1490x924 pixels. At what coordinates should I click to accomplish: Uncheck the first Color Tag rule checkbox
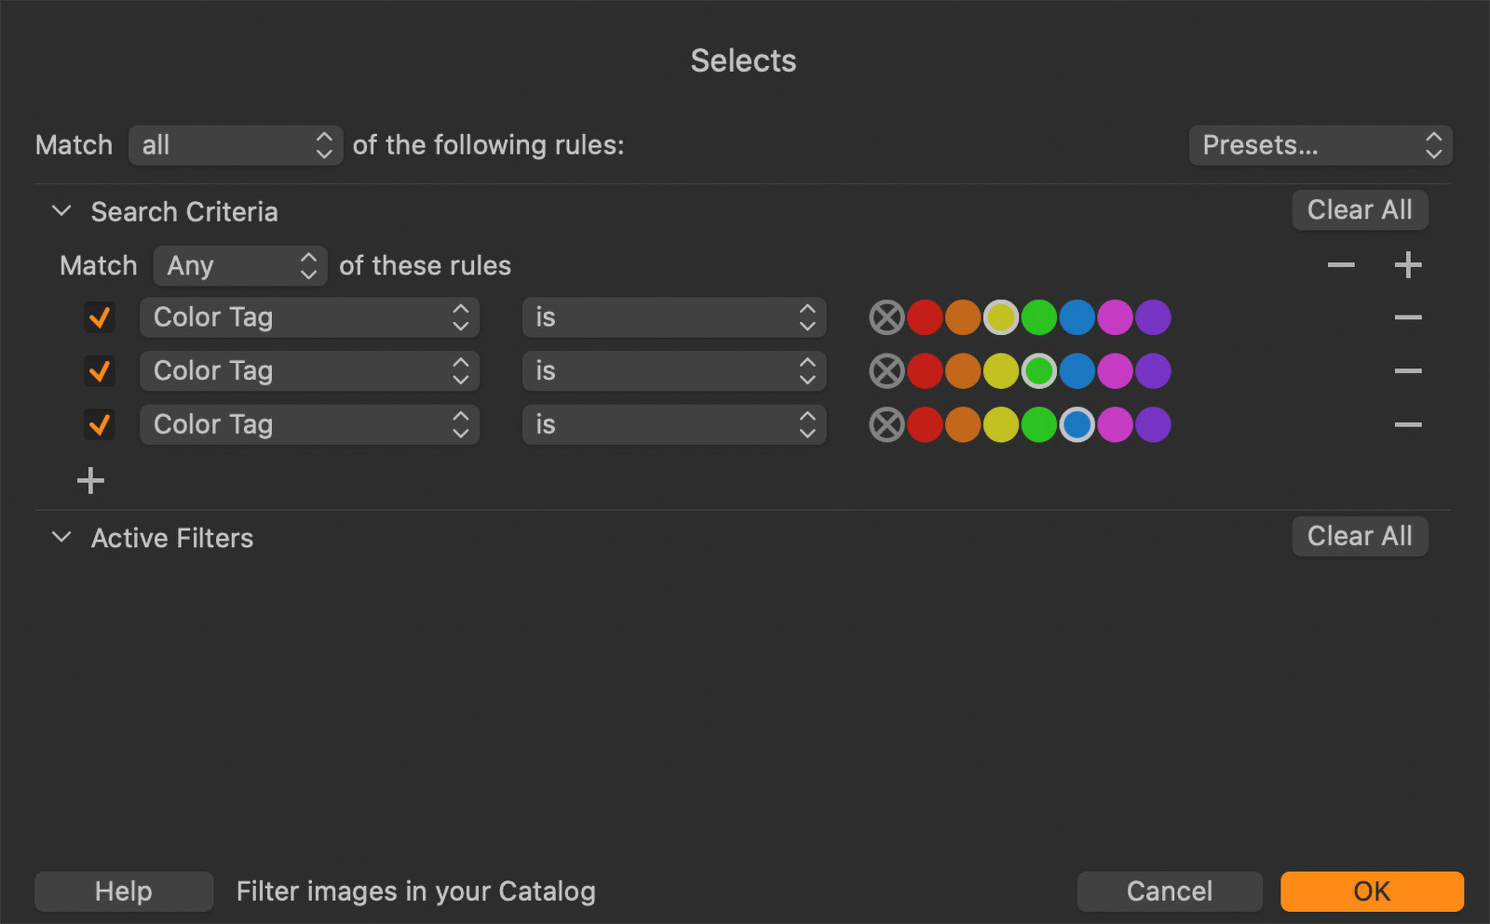coord(100,318)
